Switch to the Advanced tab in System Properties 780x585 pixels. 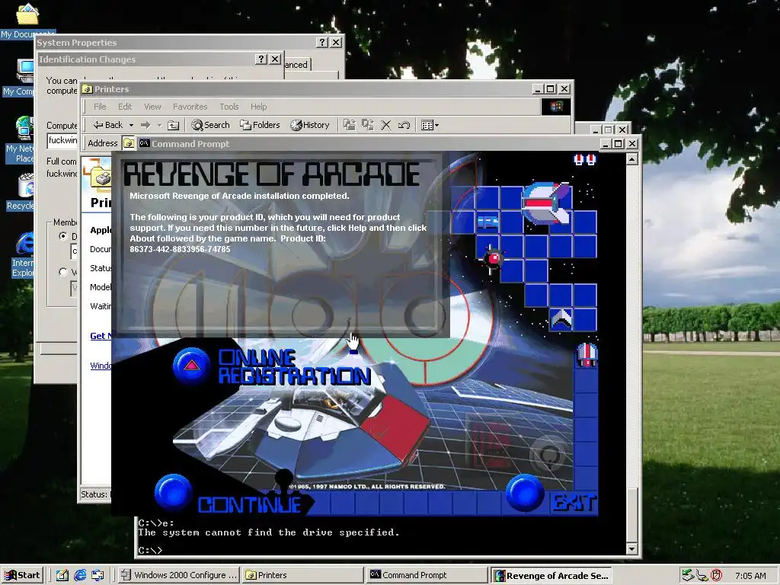pyautogui.click(x=298, y=65)
